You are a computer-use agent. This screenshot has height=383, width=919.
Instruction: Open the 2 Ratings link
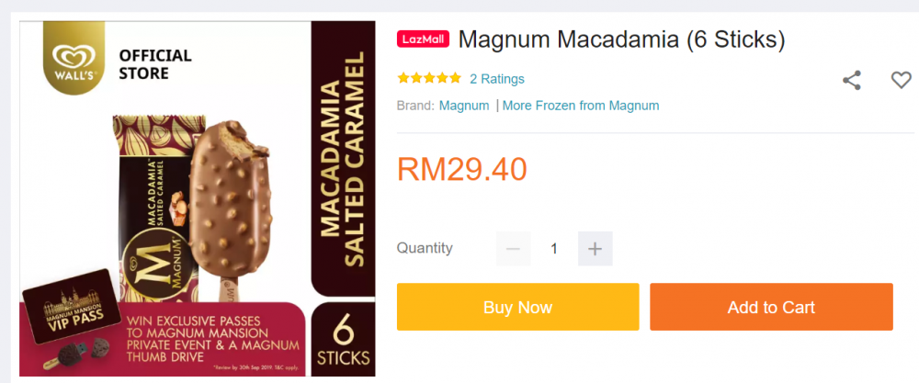coord(497,79)
